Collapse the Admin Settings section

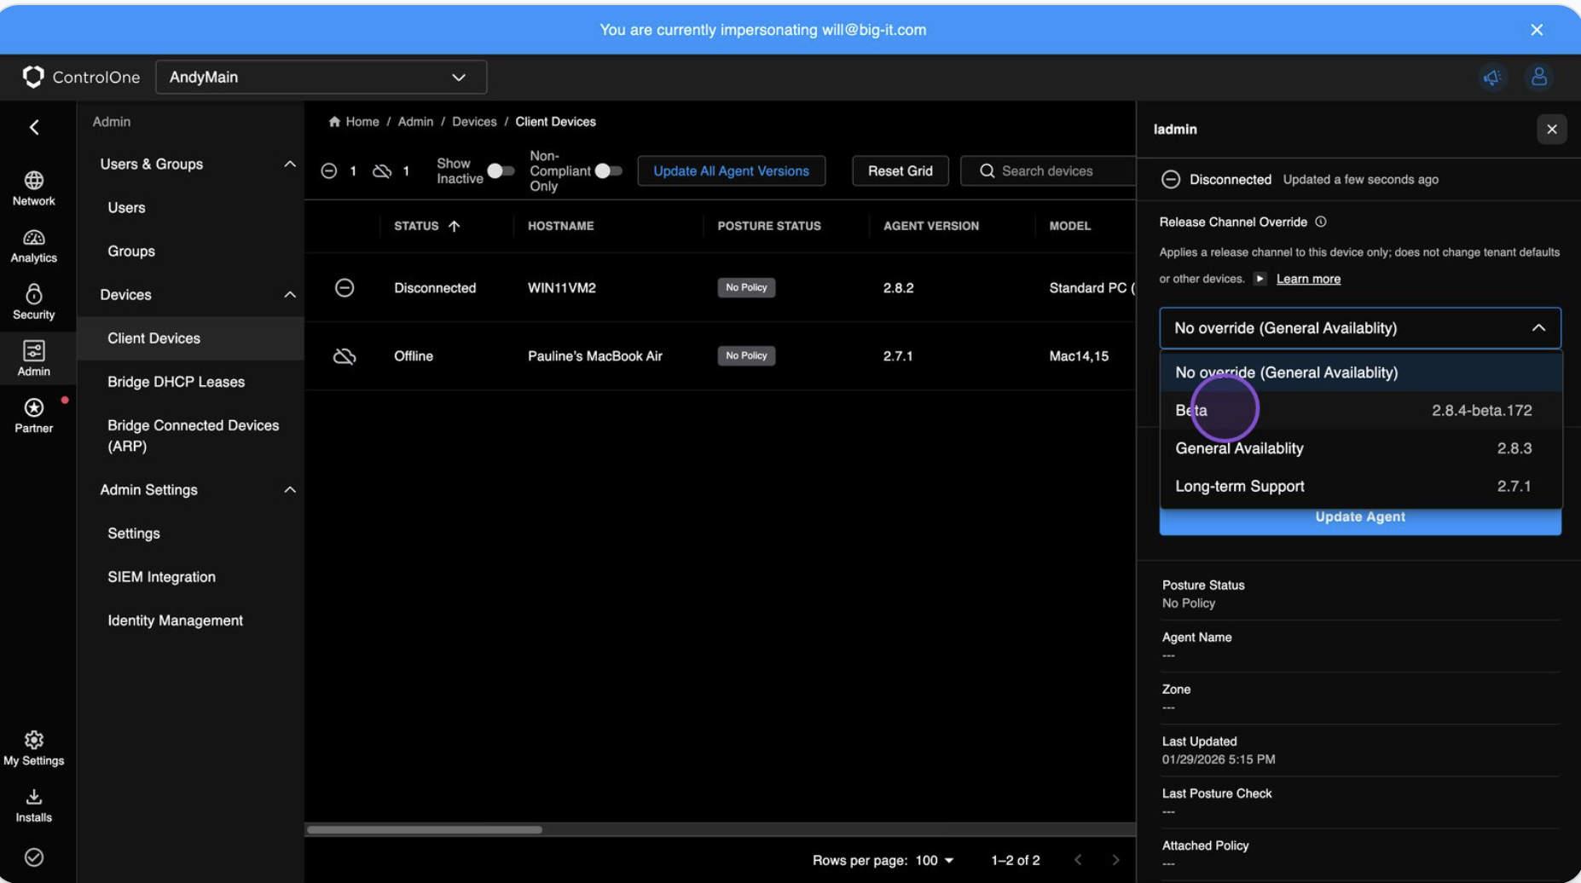291,489
